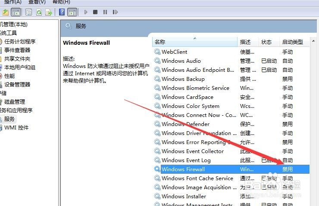Open Help via blue question mark icon
Image resolution: width=319 pixels, height=206 pixels.
[62, 12]
